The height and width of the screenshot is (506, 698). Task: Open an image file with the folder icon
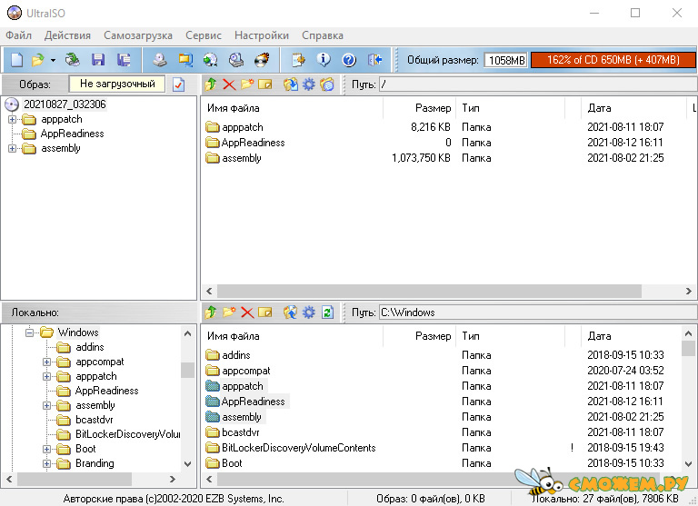point(38,60)
